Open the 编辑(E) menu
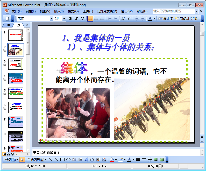The height and width of the screenshot is (171, 206). (x=31, y=11)
